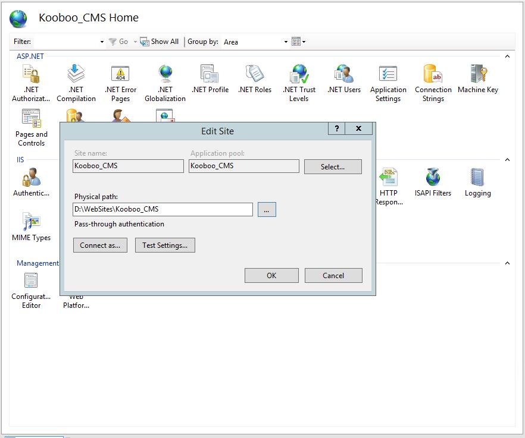Click the IIS group heading

(x=20, y=159)
